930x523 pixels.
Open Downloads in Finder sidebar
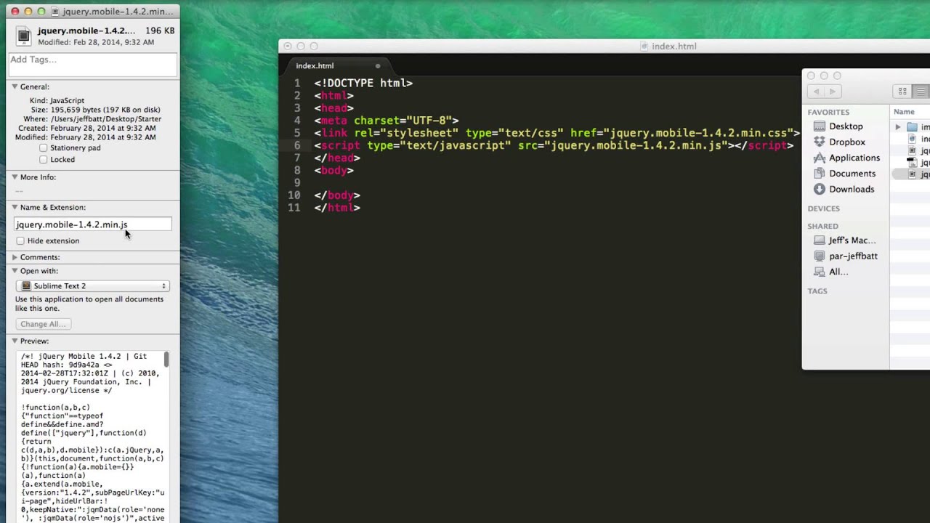[x=851, y=189]
